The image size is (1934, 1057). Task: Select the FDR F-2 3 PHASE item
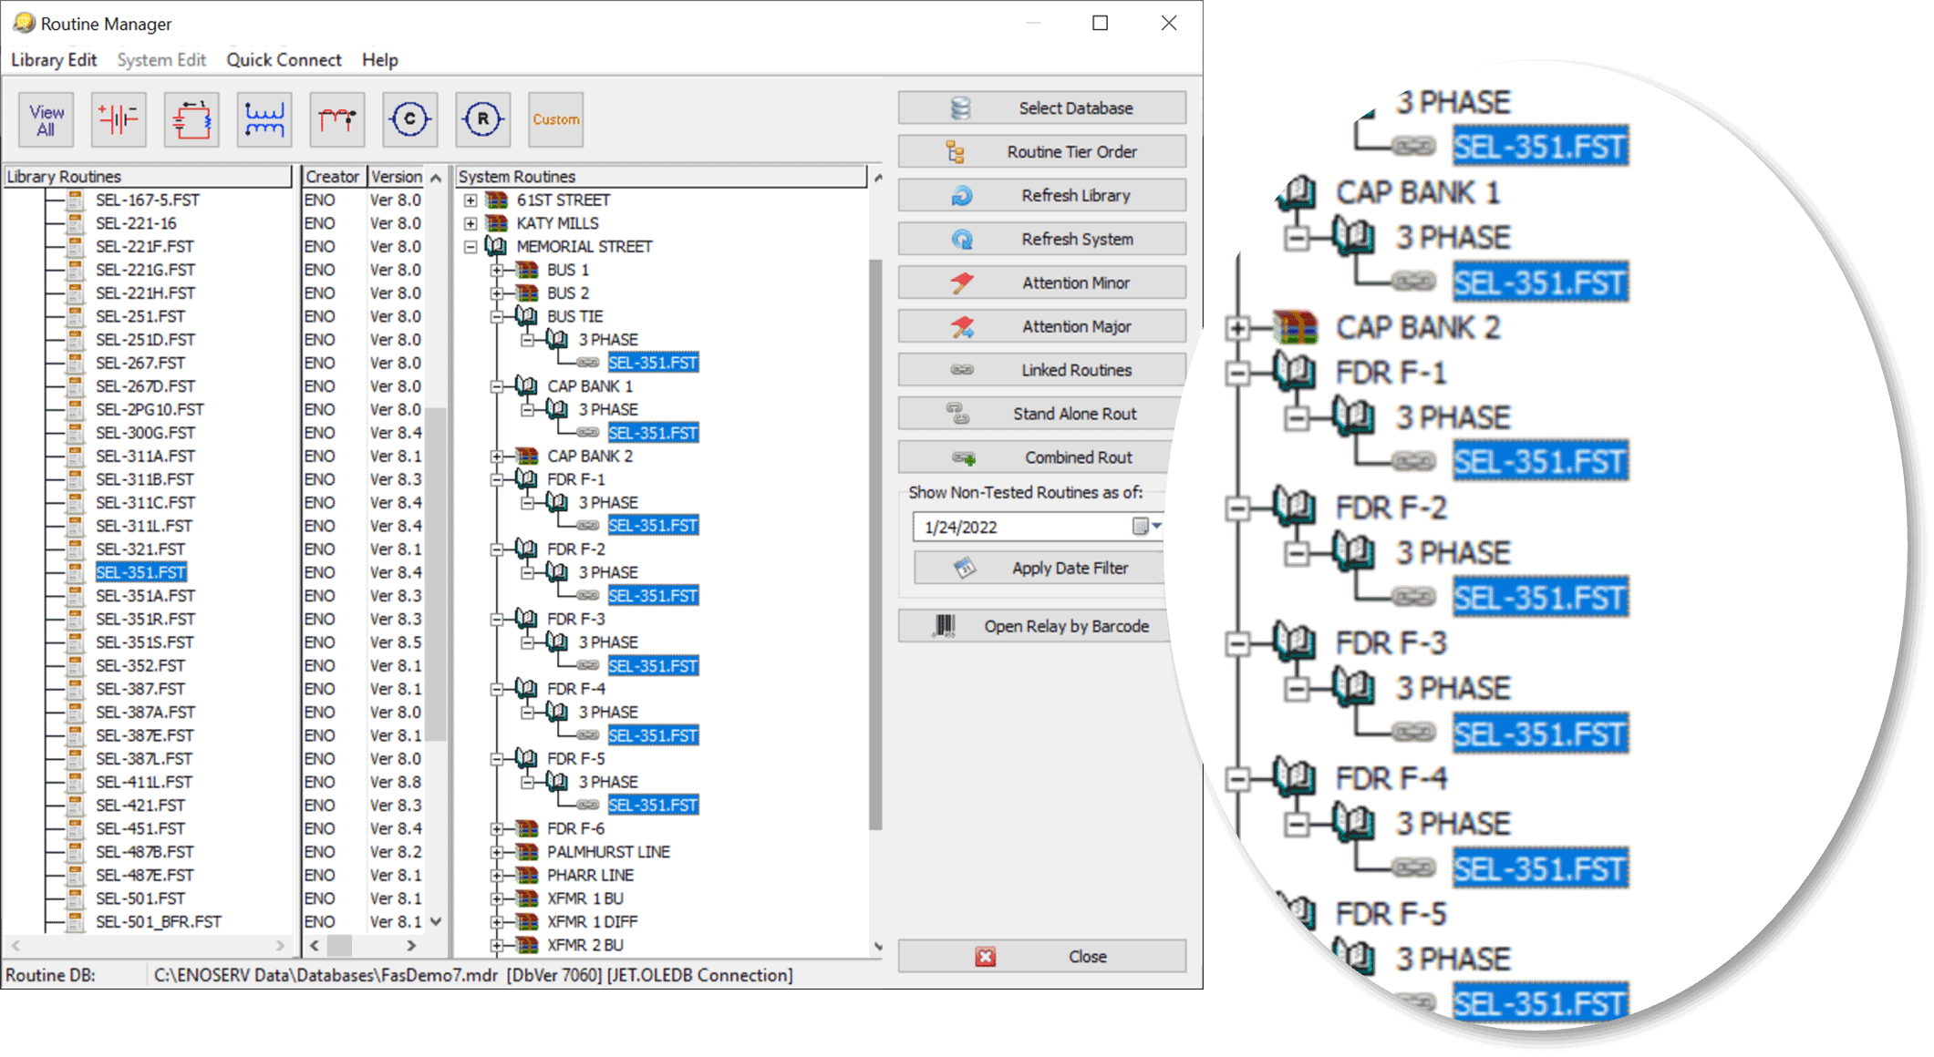(608, 573)
